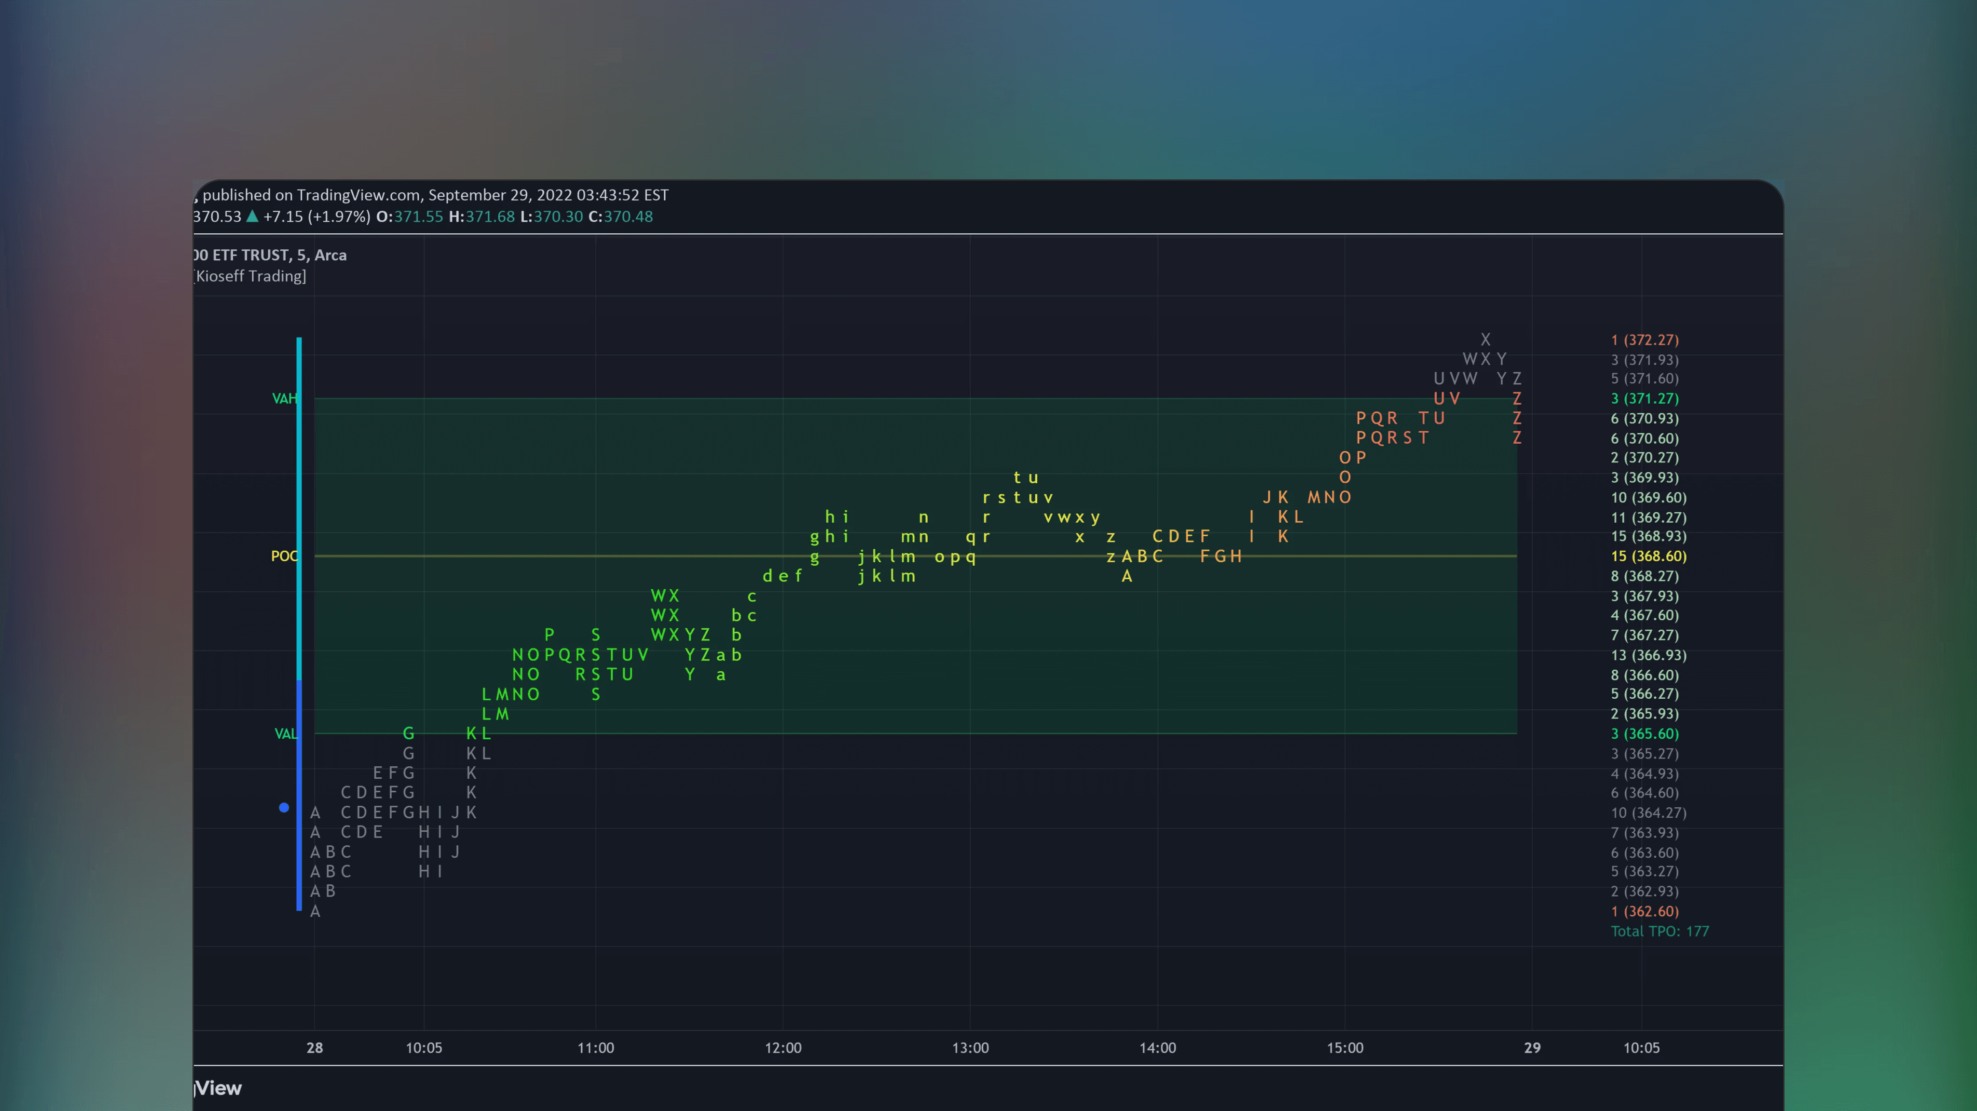The image size is (1977, 1111).
Task: Click the POC label on the price scale
Action: [x=284, y=555]
